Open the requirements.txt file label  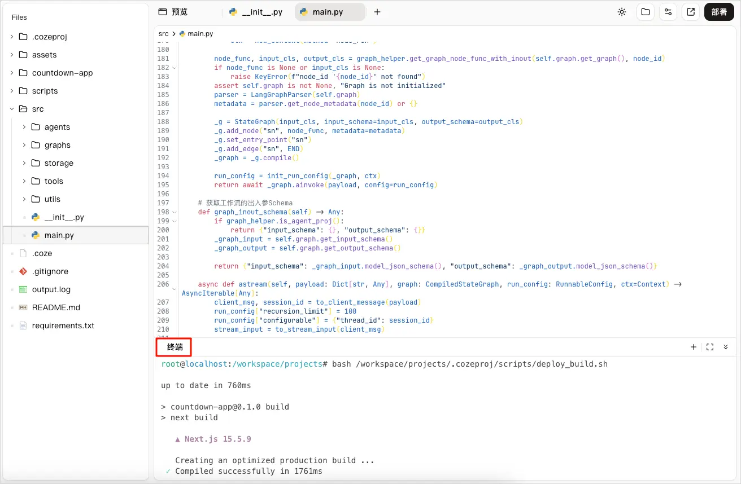click(63, 325)
